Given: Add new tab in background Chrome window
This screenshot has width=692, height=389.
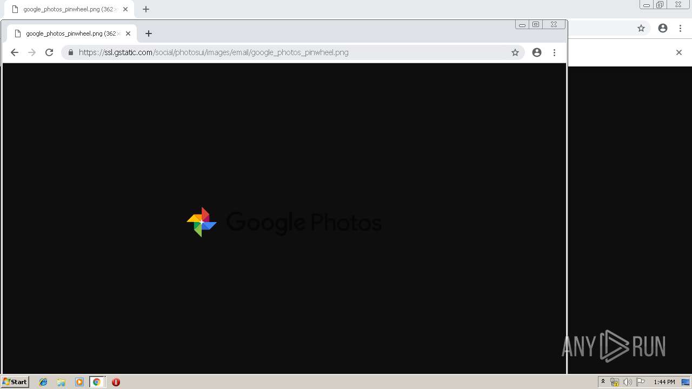Looking at the screenshot, I should pyautogui.click(x=146, y=9).
